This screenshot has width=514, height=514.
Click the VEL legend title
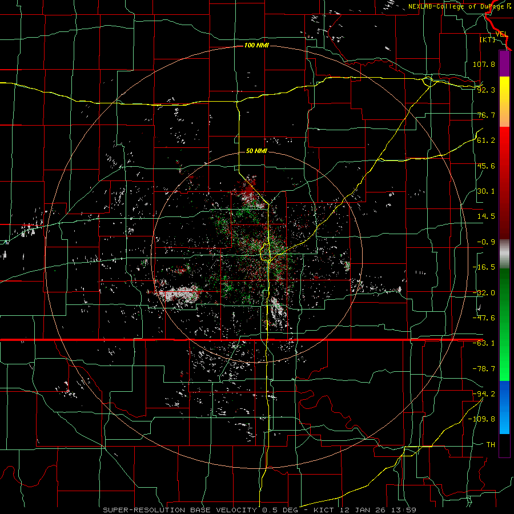(x=501, y=34)
